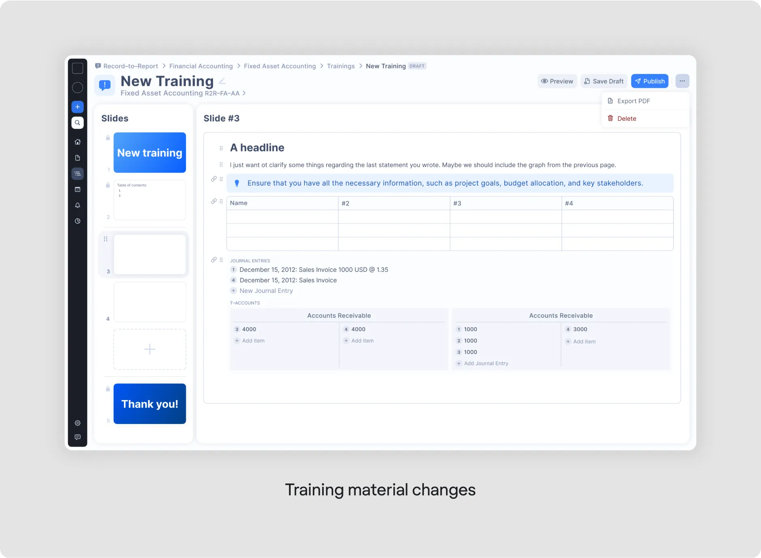
Task: Select the highlighted trainings list icon
Action: pyautogui.click(x=77, y=173)
